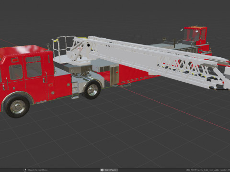The width and height of the screenshot is (230, 172).
Task: Select the front wheel of the fire truck
Action: [x=17, y=106]
